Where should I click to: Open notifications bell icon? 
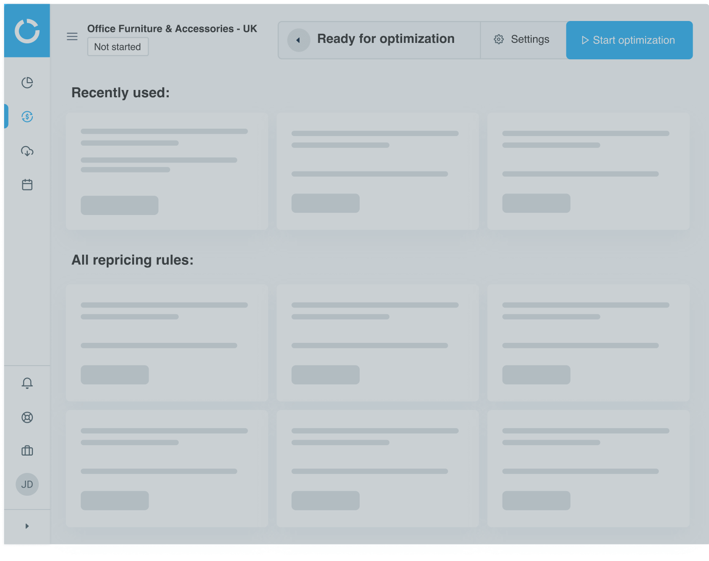click(27, 383)
